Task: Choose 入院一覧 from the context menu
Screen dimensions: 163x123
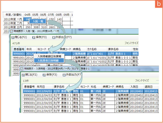Action: [x=37, y=21]
